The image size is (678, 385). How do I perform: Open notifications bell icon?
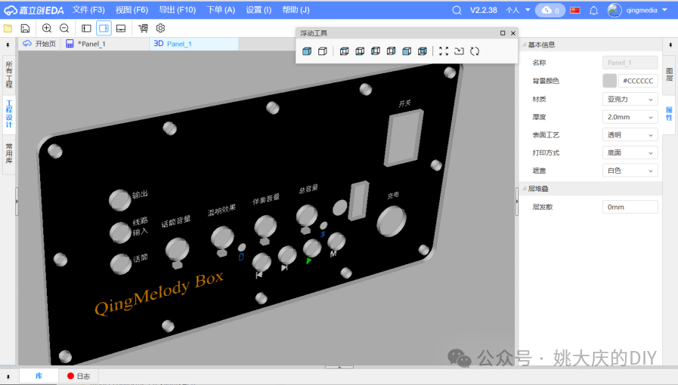click(593, 11)
